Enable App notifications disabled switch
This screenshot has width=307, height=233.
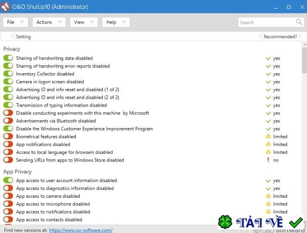[8, 144]
